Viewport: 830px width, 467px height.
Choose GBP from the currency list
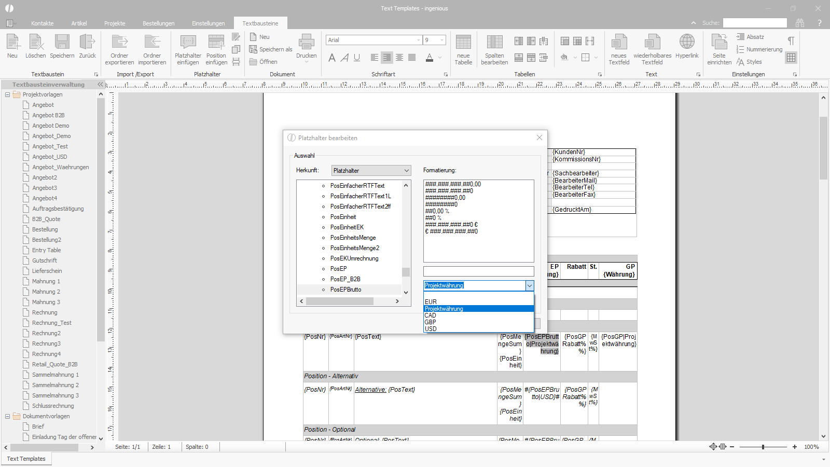[x=478, y=322]
